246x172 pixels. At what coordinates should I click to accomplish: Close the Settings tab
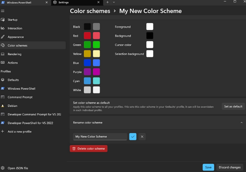click(x=98, y=2)
